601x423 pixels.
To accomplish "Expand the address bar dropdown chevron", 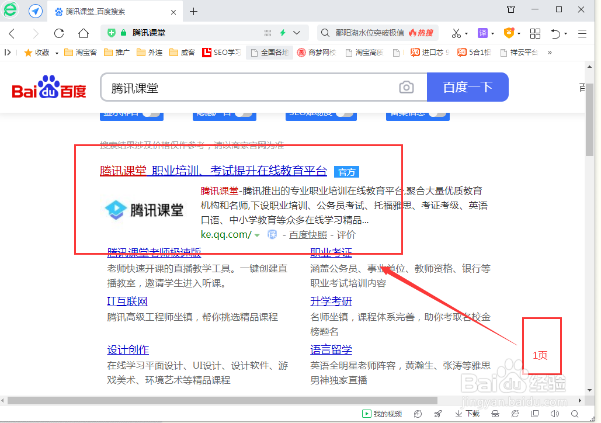I will point(297,33).
